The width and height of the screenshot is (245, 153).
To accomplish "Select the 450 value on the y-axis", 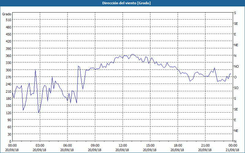I will tap(9, 34).
